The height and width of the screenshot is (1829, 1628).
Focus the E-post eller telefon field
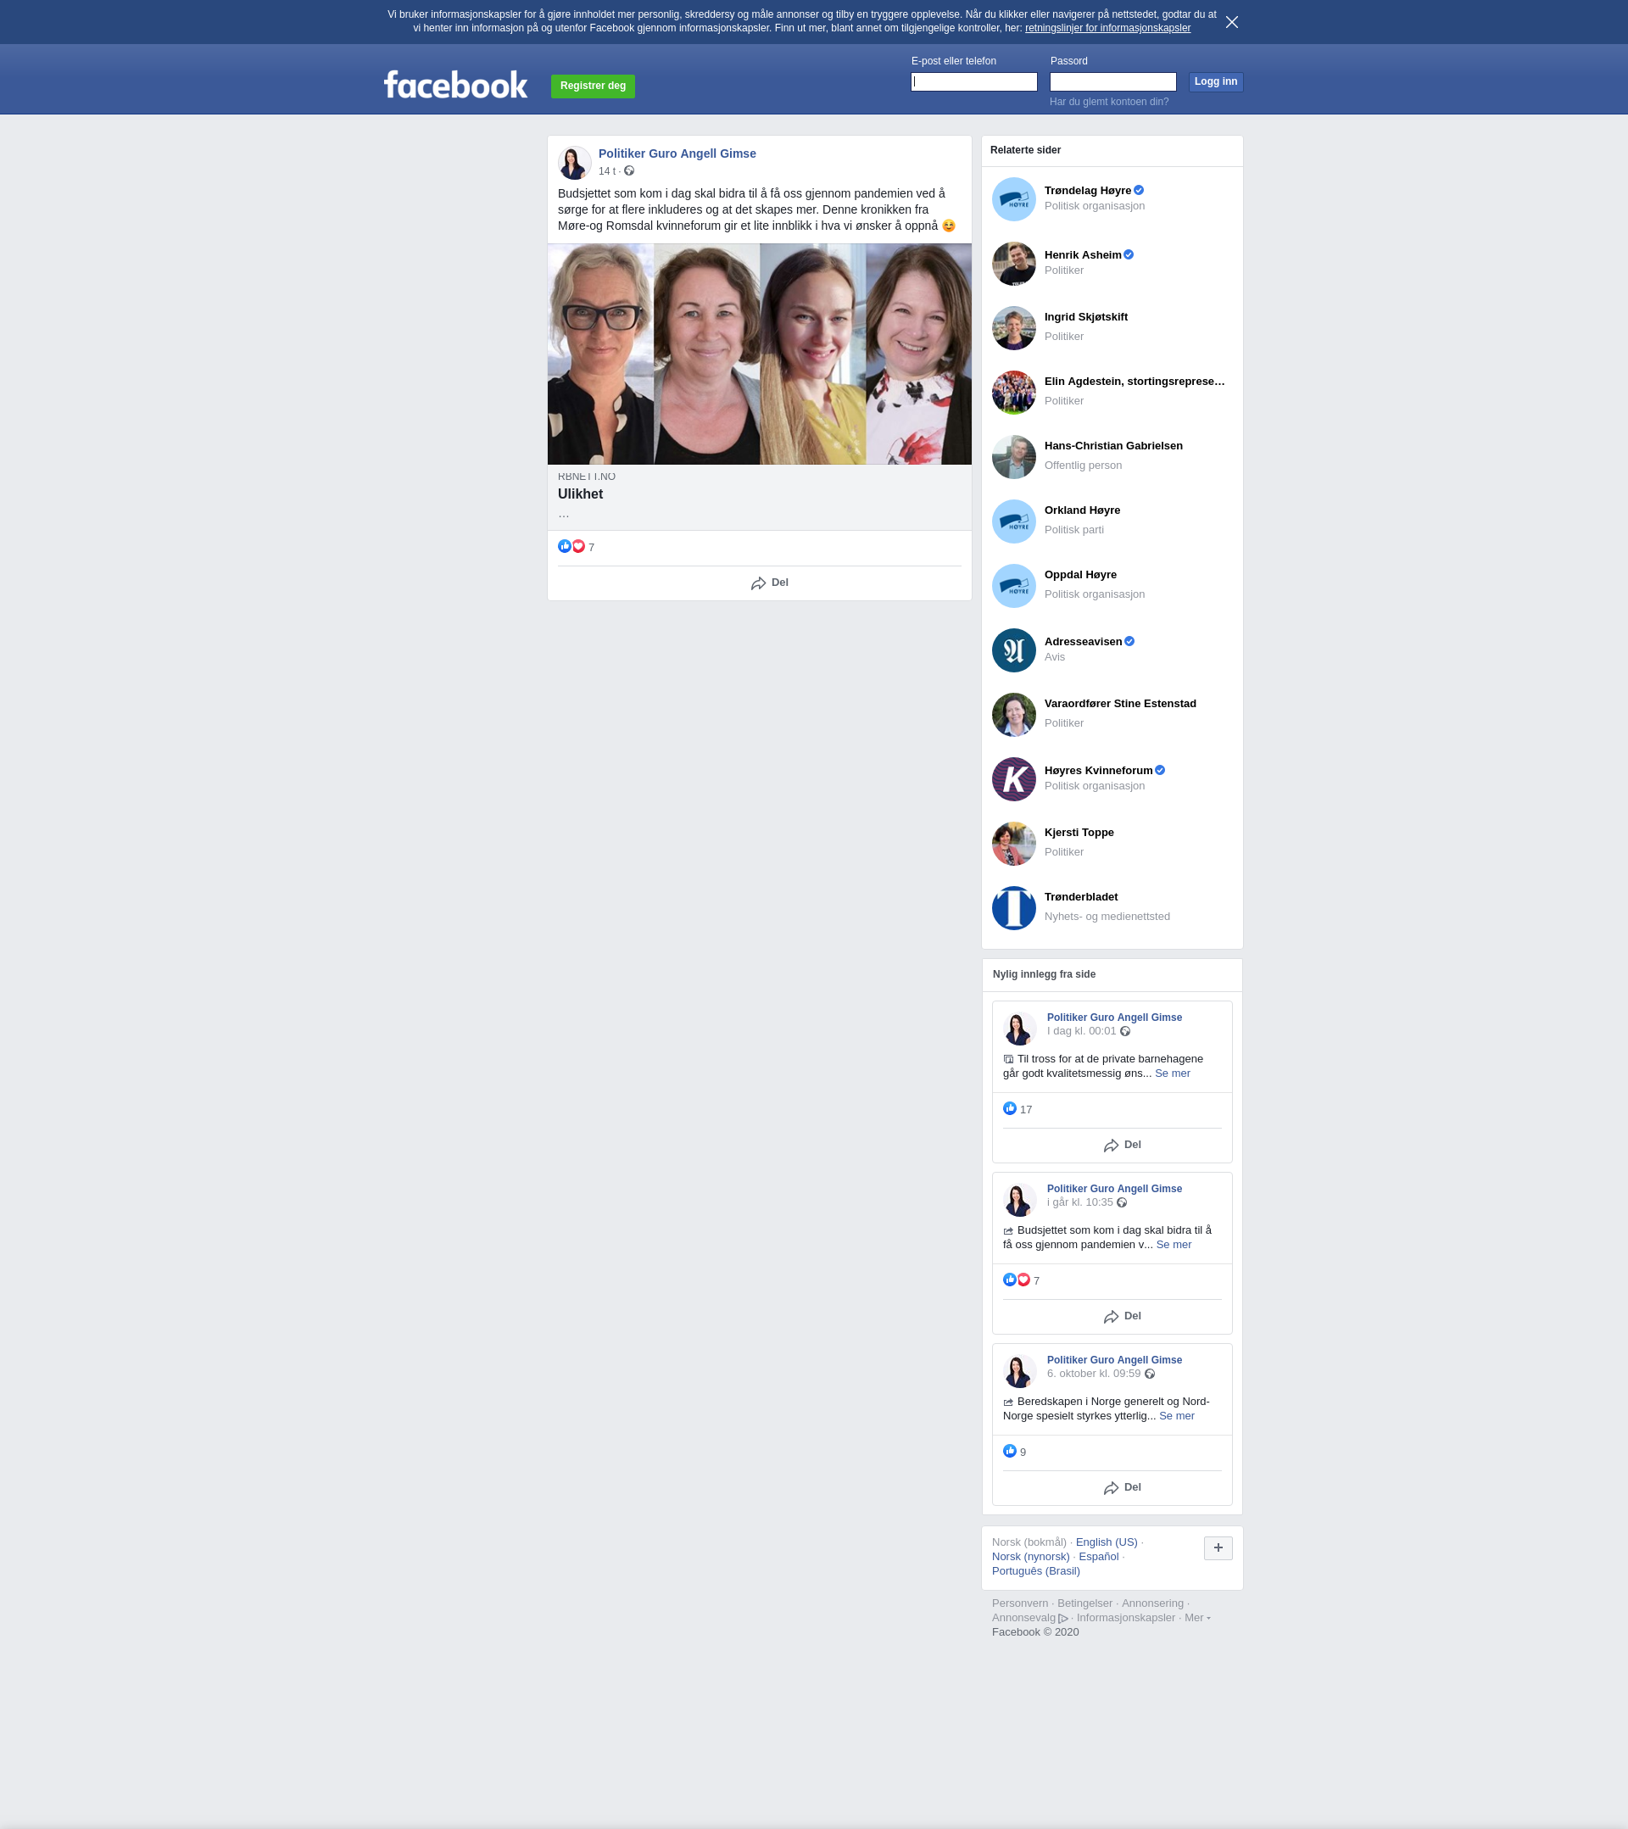click(x=973, y=81)
